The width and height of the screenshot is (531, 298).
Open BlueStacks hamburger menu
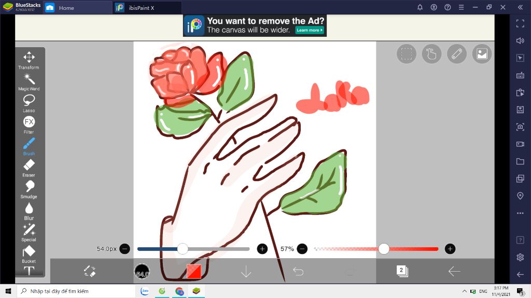pos(461,7)
